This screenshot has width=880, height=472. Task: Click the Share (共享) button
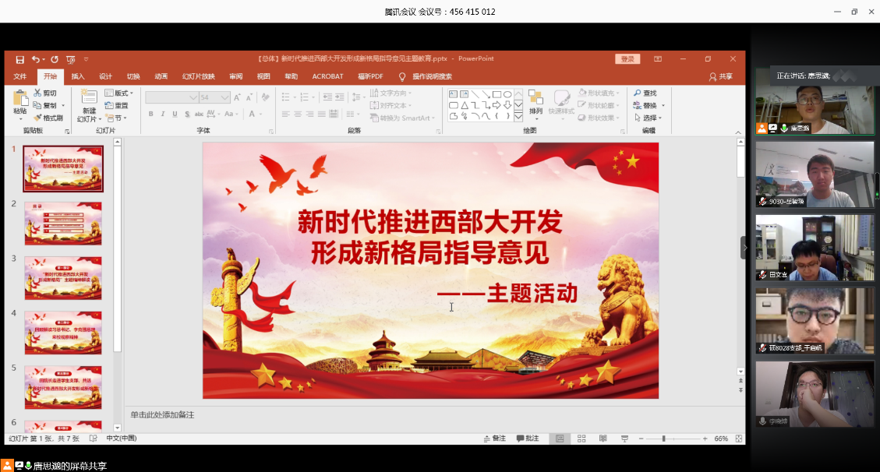(x=720, y=76)
